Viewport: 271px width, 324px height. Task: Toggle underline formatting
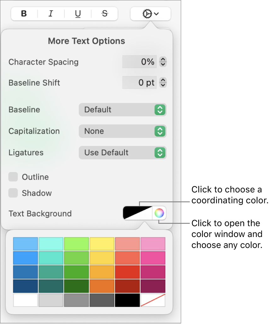click(78, 14)
